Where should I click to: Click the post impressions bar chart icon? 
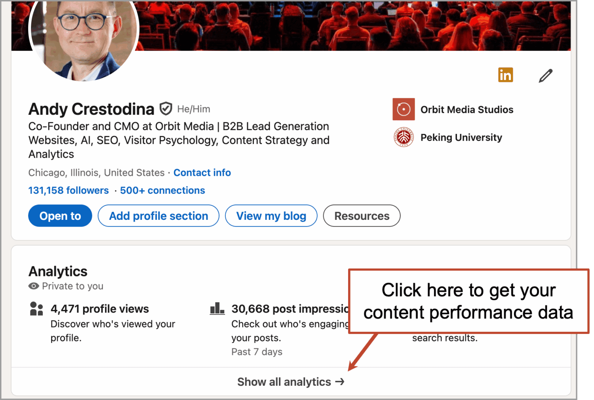tap(217, 309)
